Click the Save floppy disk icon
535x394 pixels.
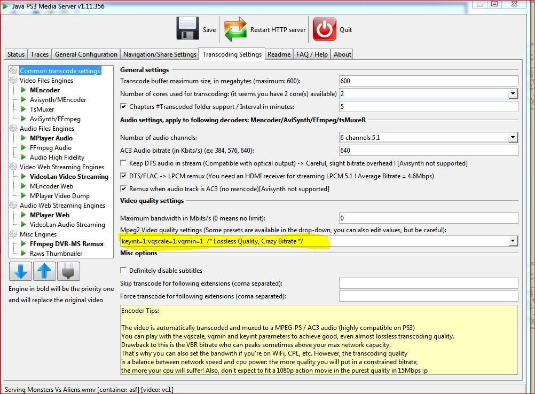[187, 29]
